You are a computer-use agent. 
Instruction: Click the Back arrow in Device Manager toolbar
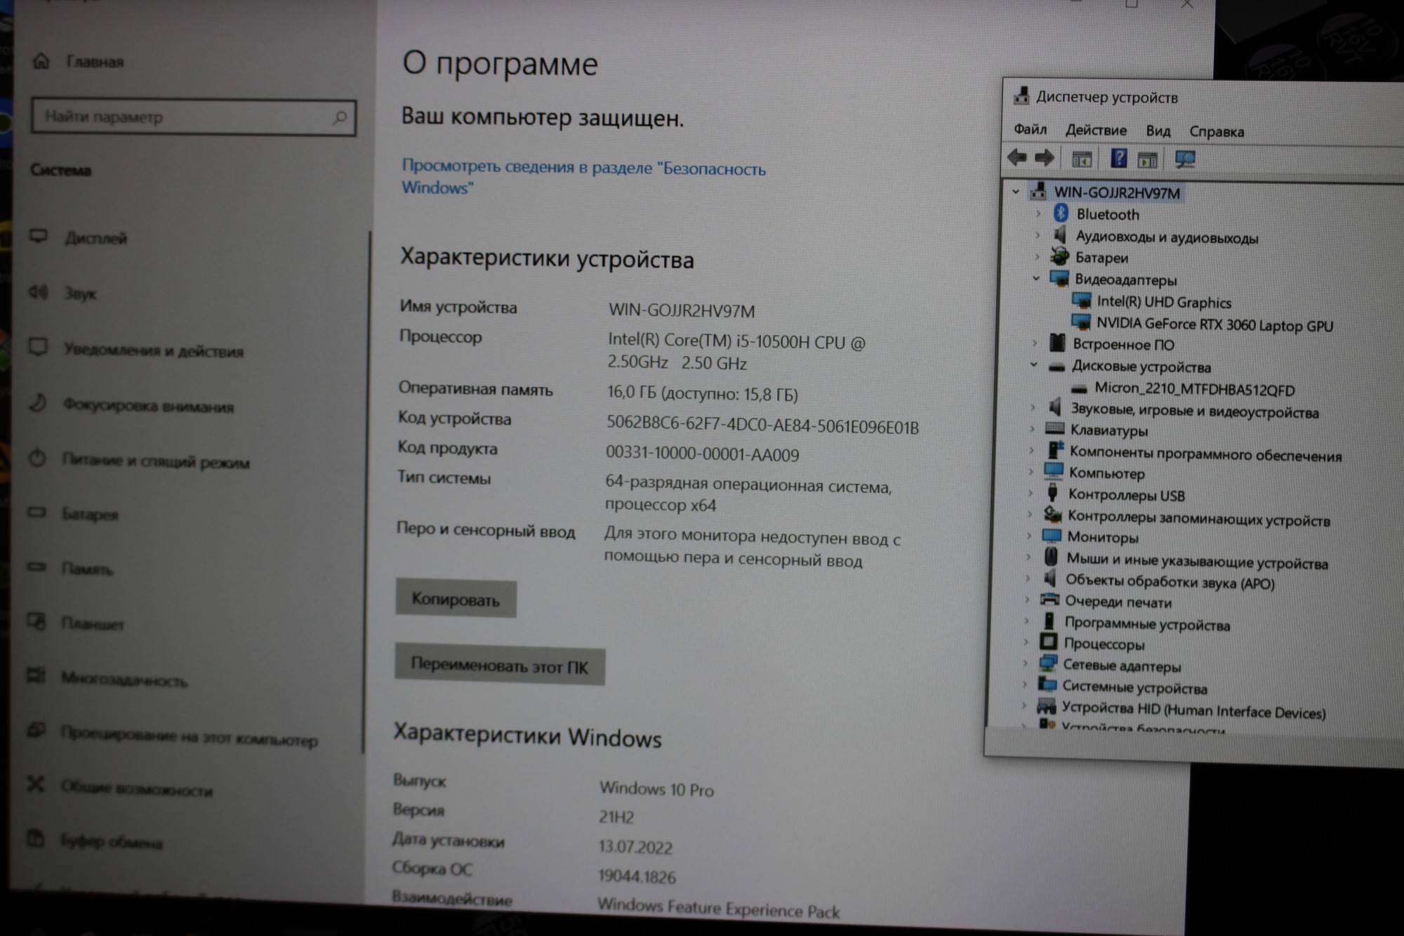(1016, 157)
